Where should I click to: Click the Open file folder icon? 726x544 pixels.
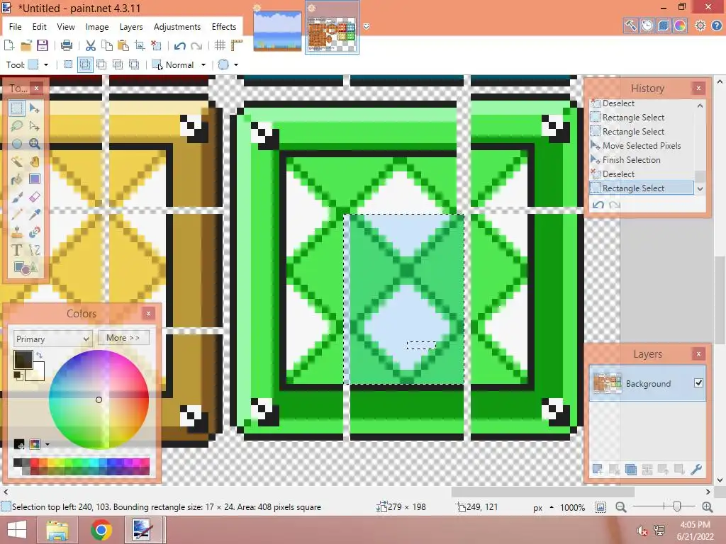(26, 45)
